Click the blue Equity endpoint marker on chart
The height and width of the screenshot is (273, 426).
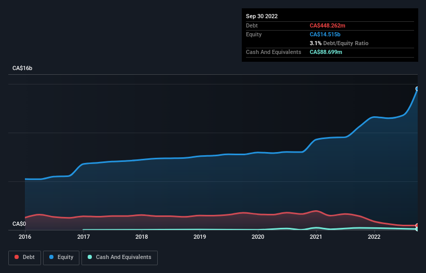(417, 89)
